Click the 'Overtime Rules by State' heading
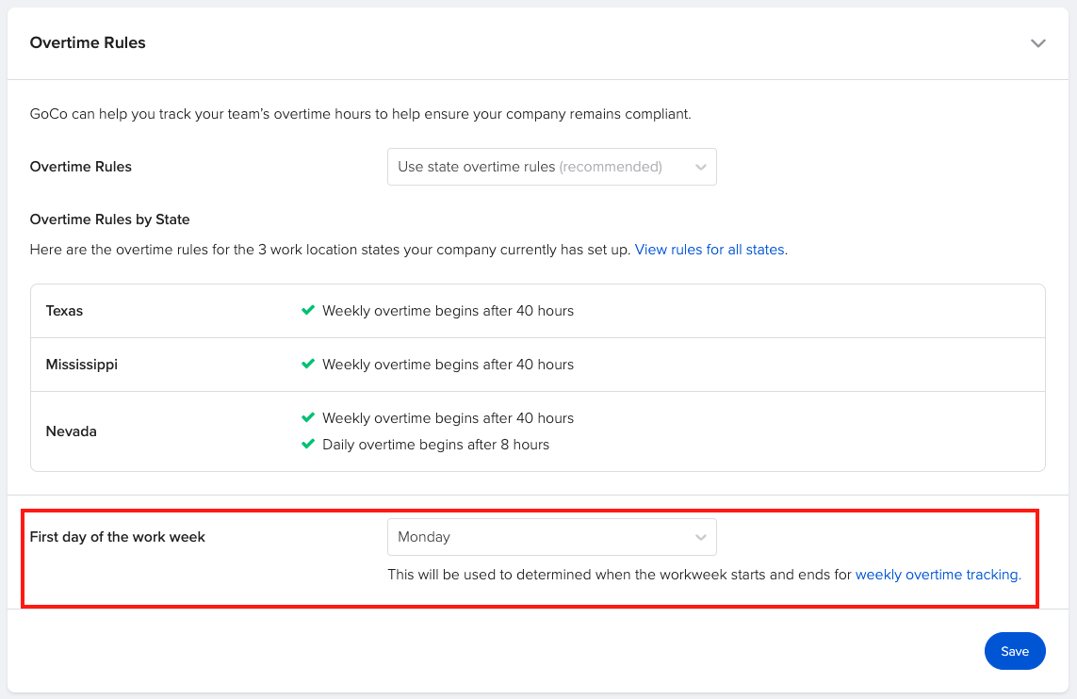This screenshot has width=1077, height=699. (110, 219)
